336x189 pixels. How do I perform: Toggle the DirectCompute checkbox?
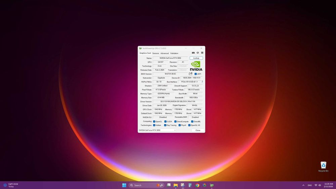click(175, 122)
